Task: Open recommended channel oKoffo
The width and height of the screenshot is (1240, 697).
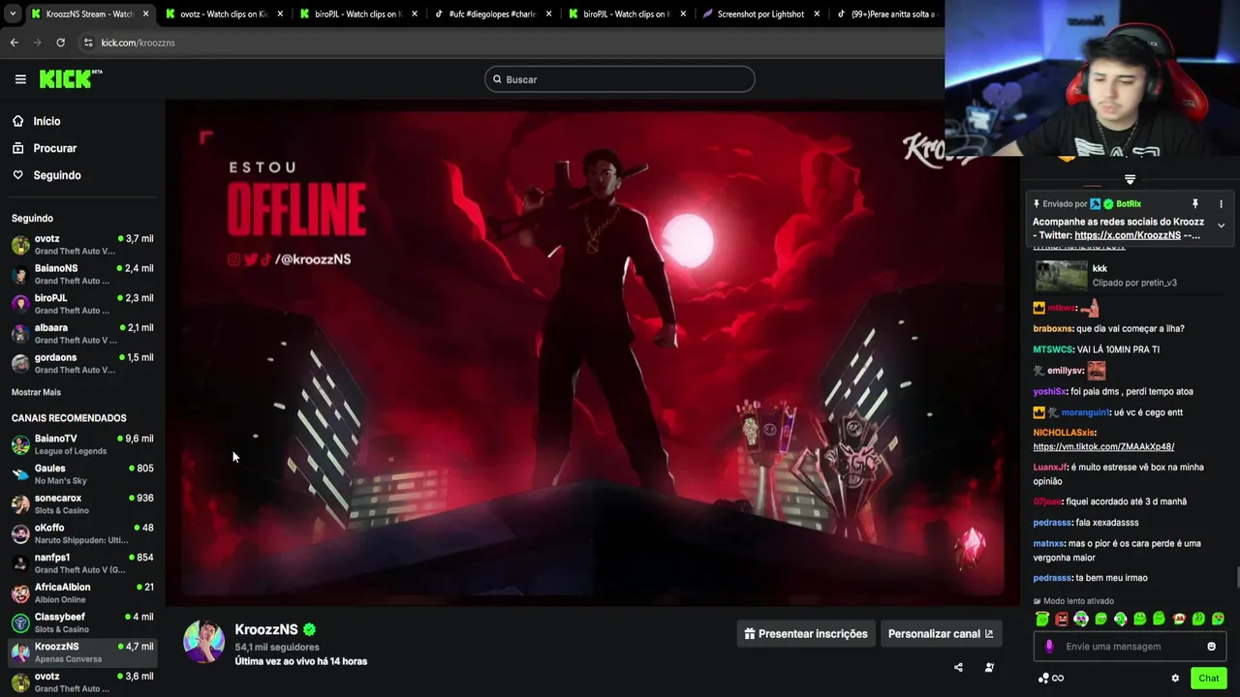Action: (82, 533)
